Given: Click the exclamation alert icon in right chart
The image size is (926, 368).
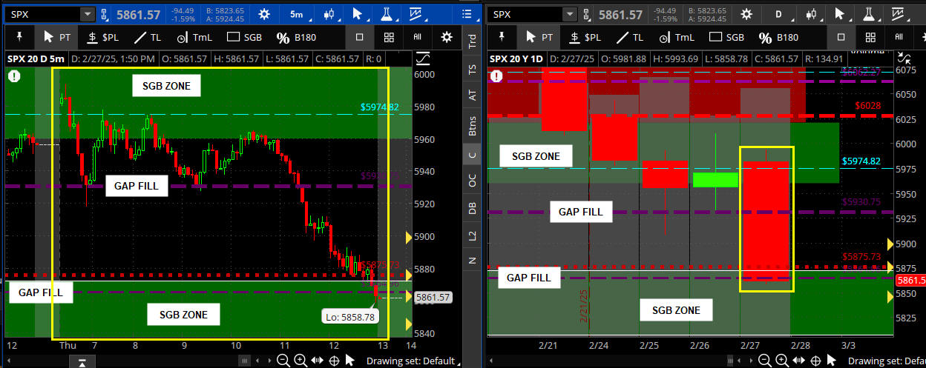Looking at the screenshot, I should [x=496, y=76].
